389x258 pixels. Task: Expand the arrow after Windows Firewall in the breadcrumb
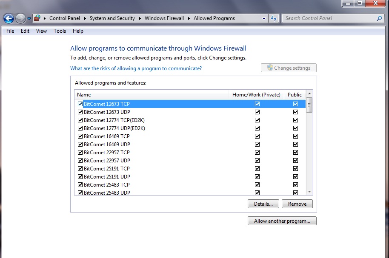(x=189, y=18)
